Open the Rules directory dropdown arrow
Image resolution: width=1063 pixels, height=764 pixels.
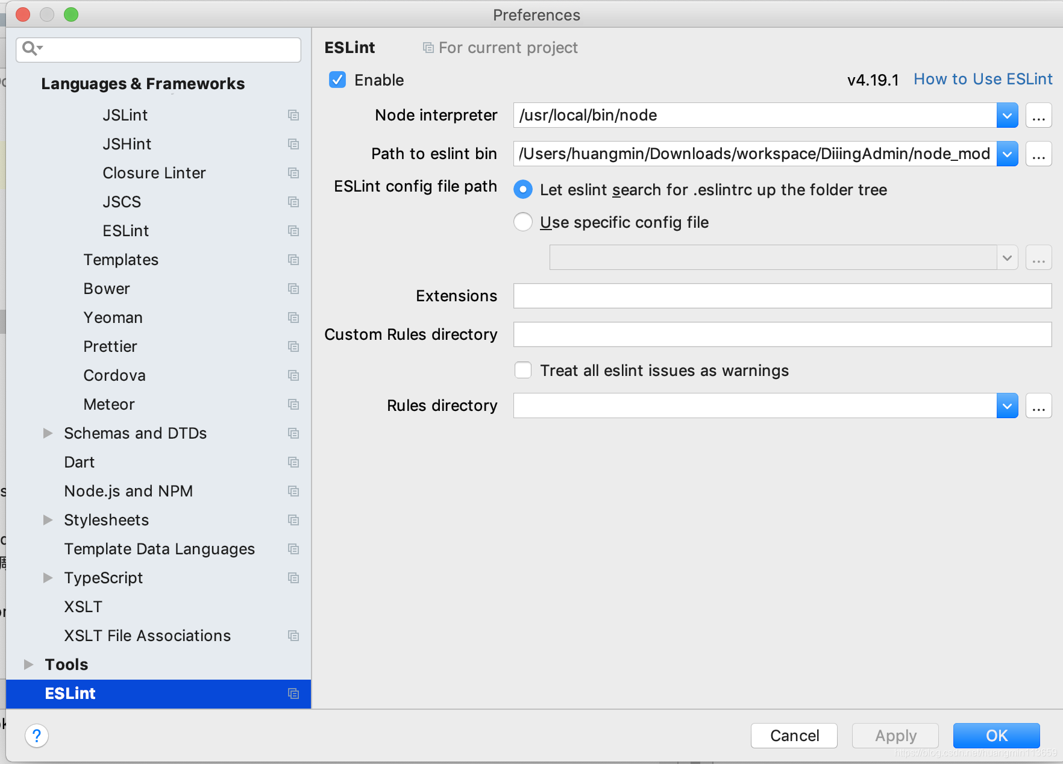tap(1007, 405)
